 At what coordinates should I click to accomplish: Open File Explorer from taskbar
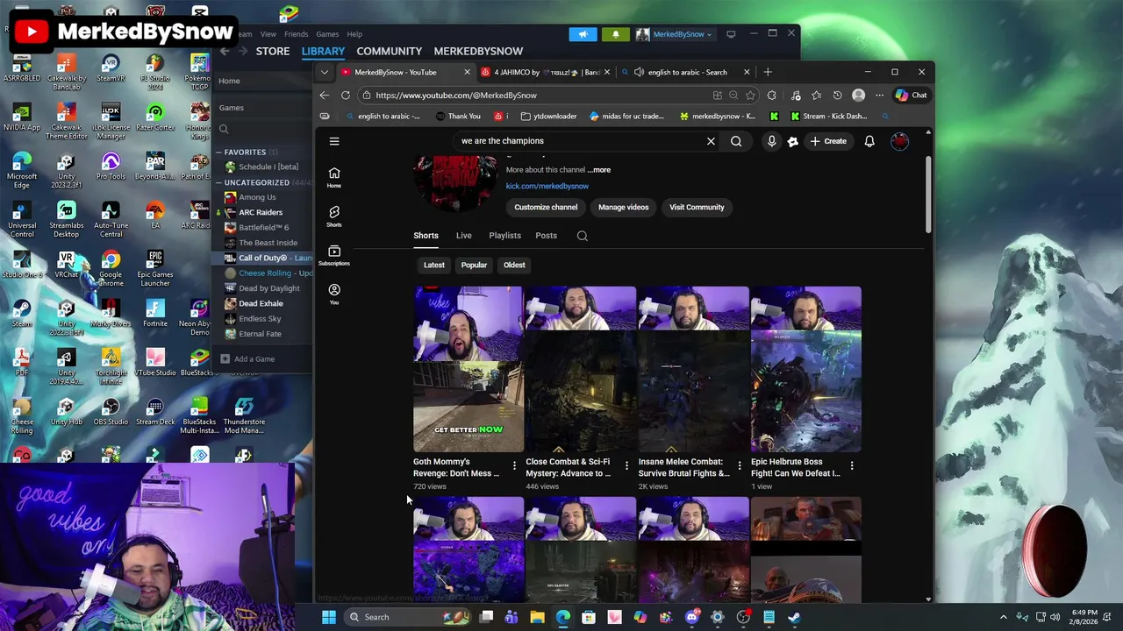pyautogui.click(x=537, y=617)
